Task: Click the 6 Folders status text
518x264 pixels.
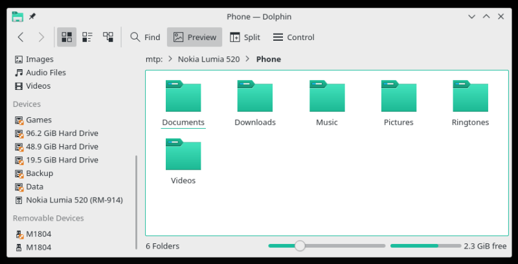Action: click(163, 246)
